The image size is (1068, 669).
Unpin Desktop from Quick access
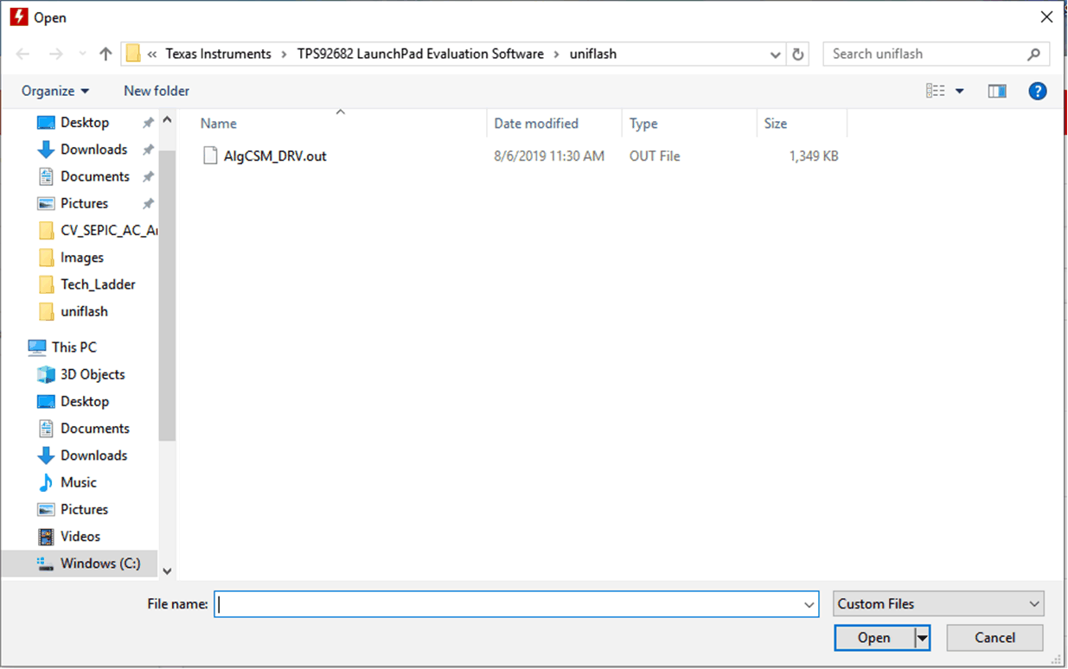pyautogui.click(x=148, y=122)
